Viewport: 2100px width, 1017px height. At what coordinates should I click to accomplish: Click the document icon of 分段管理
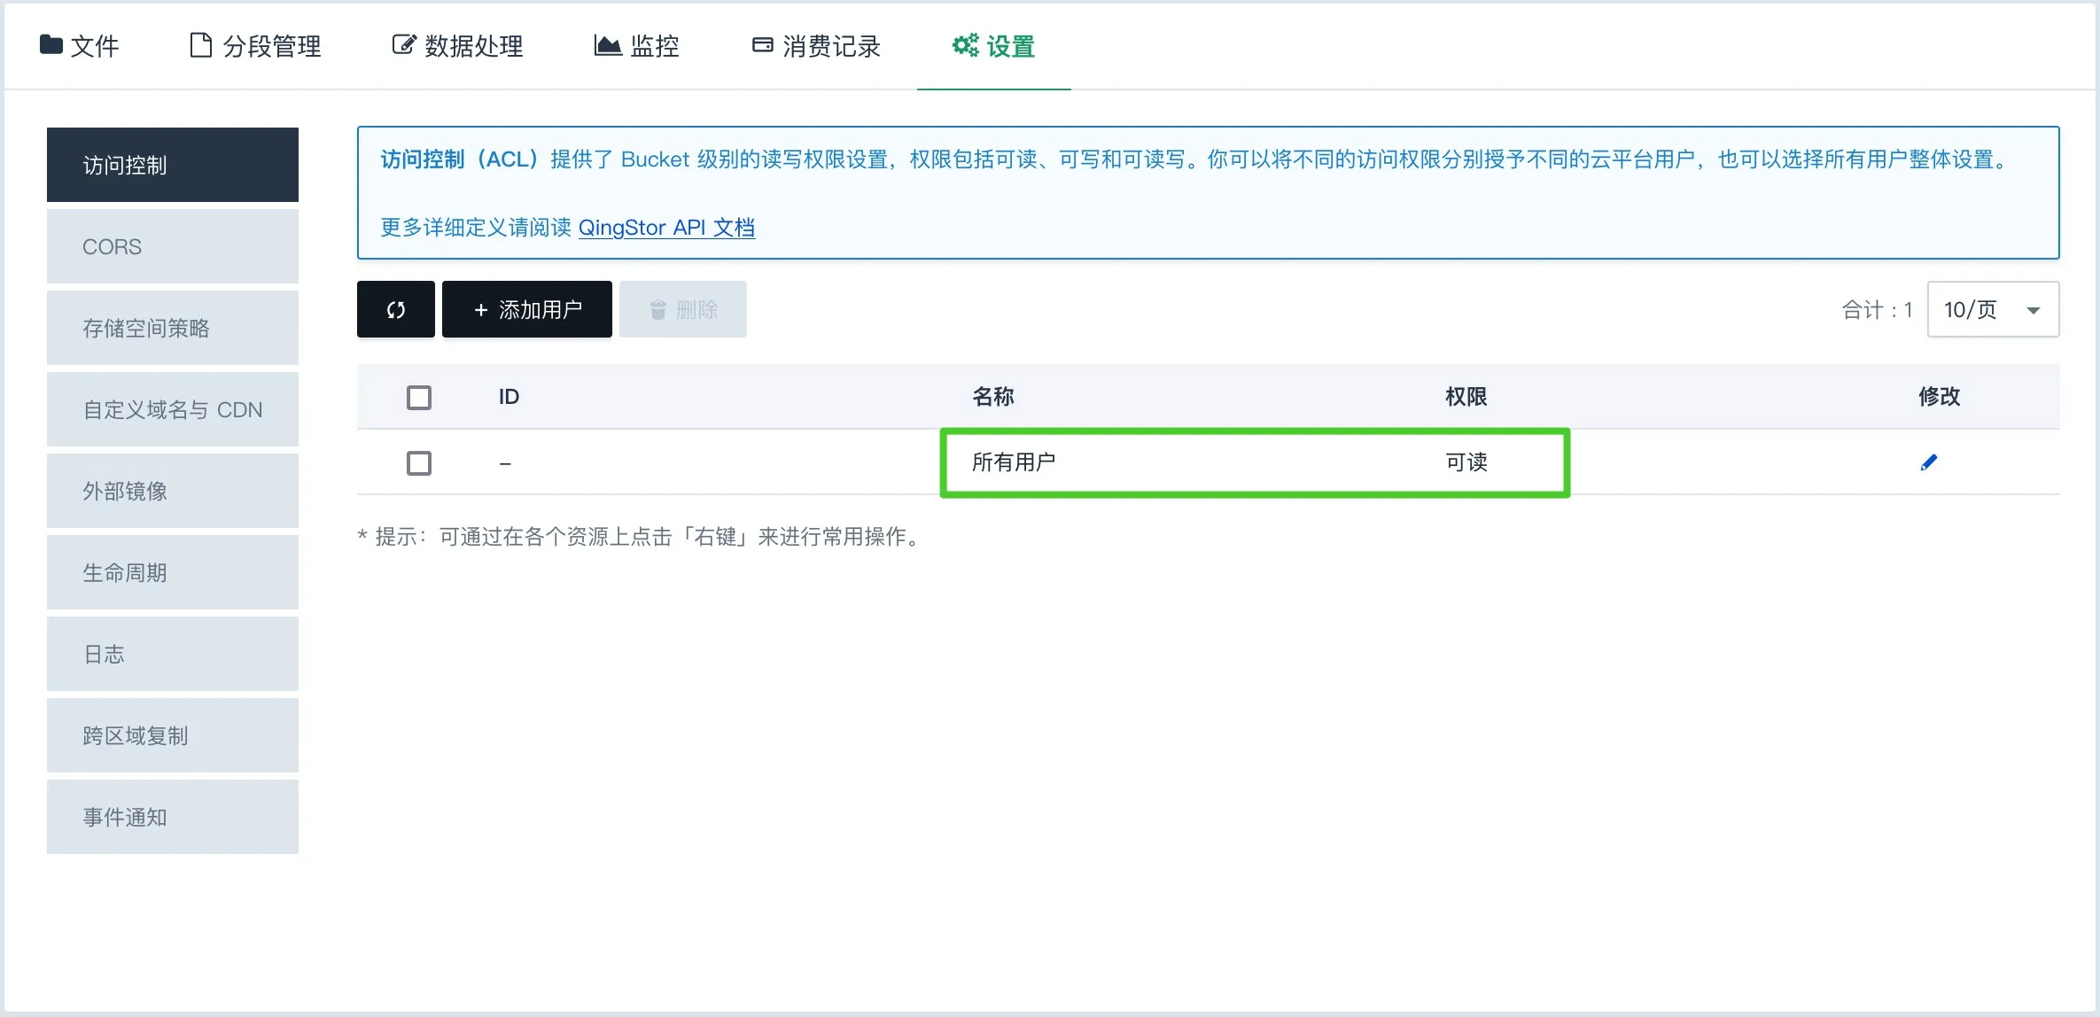(201, 45)
